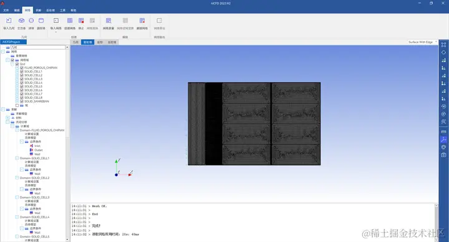Collapse the Grid tree node
The height and width of the screenshot is (242, 449).
12,64
